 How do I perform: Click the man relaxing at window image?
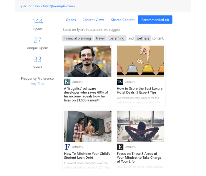coord(140,126)
